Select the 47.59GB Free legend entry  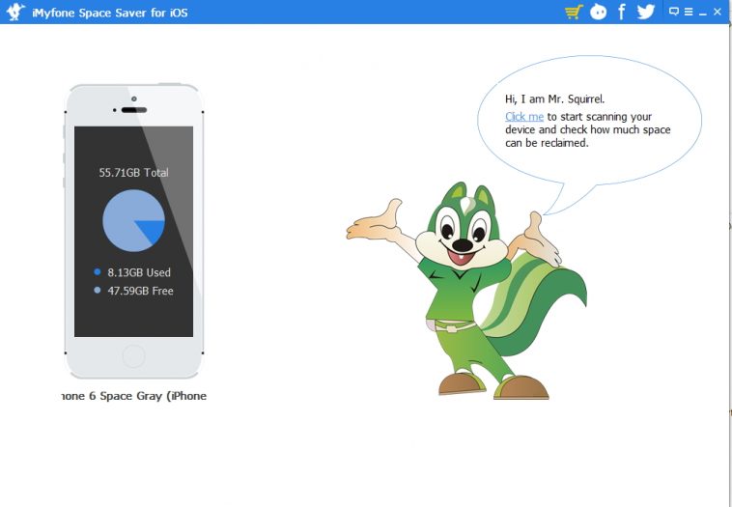click(x=140, y=290)
